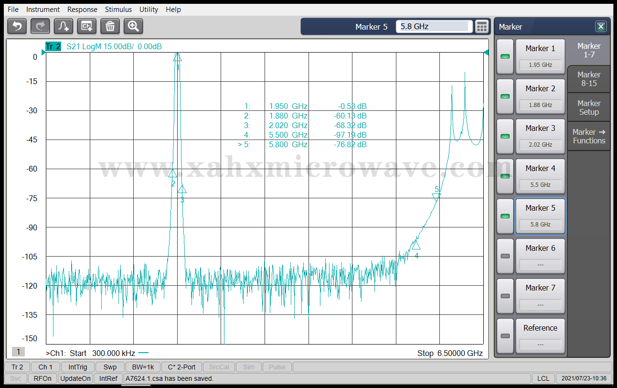Open the Response menu
The width and height of the screenshot is (617, 388).
click(x=82, y=9)
